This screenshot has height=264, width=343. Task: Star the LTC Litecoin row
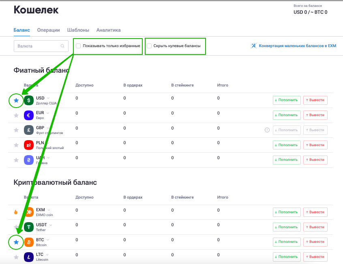pyautogui.click(x=16, y=257)
